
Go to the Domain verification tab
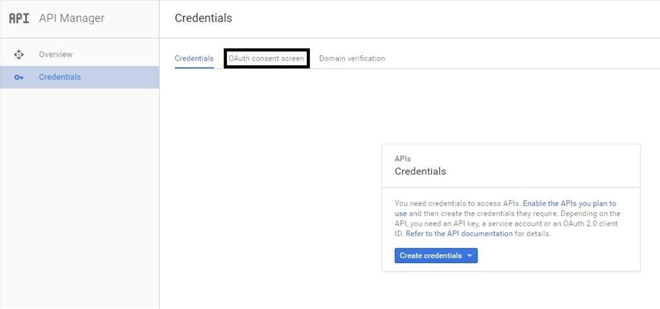pos(352,59)
